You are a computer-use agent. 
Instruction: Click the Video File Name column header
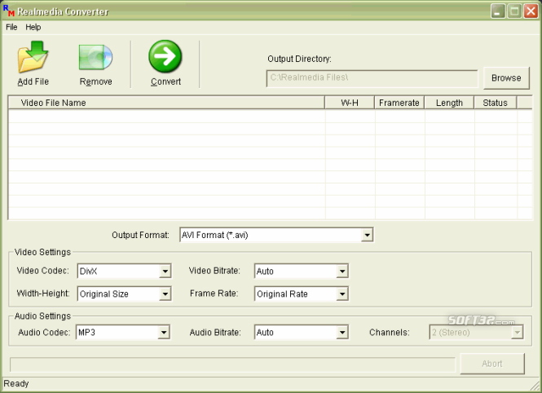click(x=166, y=103)
